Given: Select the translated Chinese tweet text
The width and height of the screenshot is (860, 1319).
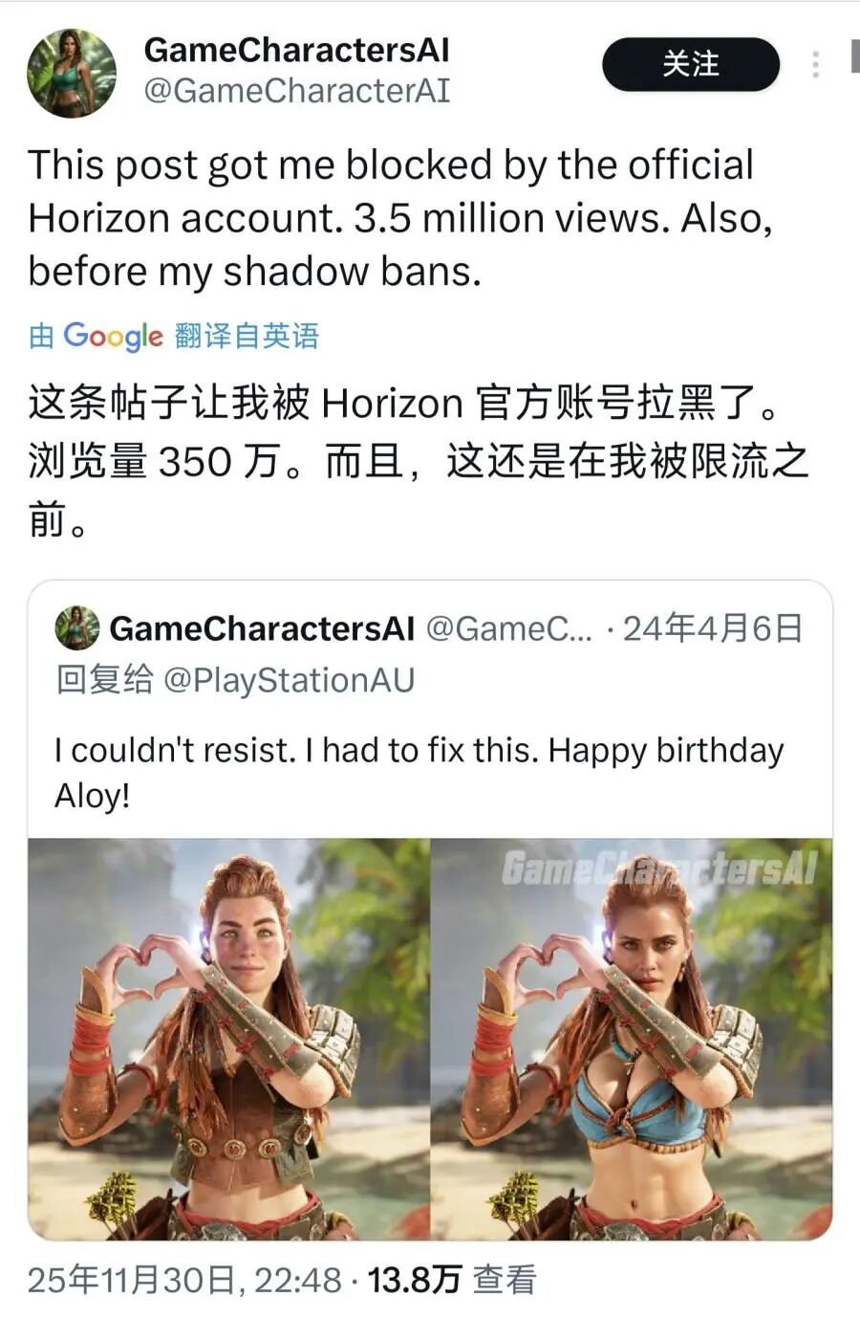Looking at the screenshot, I should click(419, 462).
